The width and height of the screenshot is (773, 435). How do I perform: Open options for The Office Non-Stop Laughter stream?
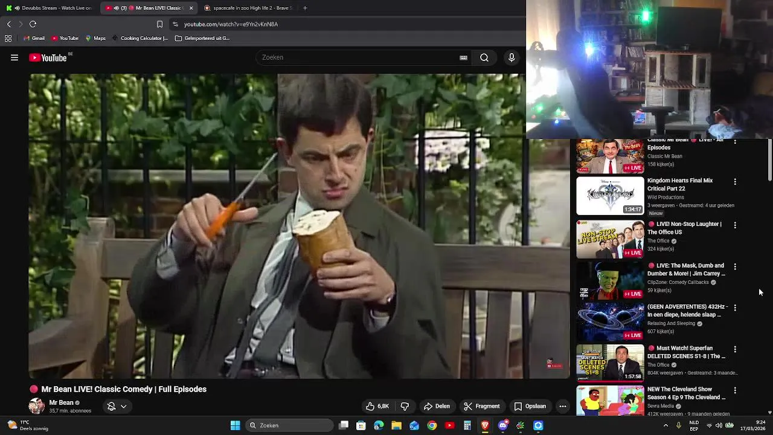pos(735,225)
